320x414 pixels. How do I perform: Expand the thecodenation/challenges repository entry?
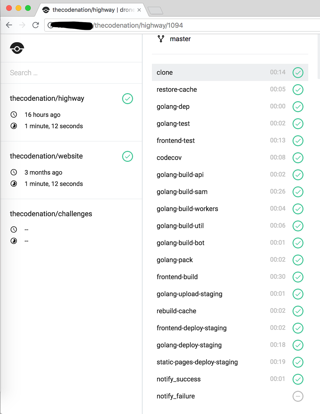coord(51,214)
